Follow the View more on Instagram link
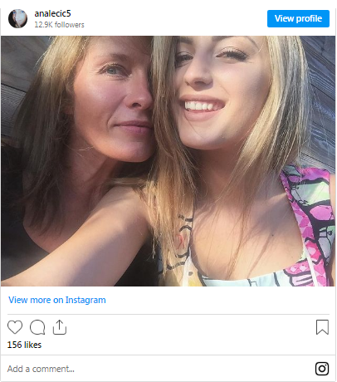Image resolution: width=337 pixels, height=382 pixels. coord(57,300)
